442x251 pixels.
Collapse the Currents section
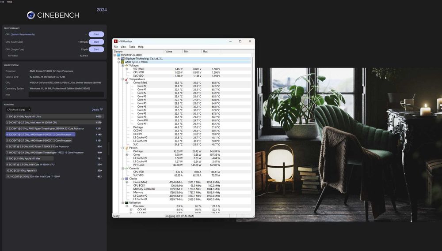click(x=122, y=168)
